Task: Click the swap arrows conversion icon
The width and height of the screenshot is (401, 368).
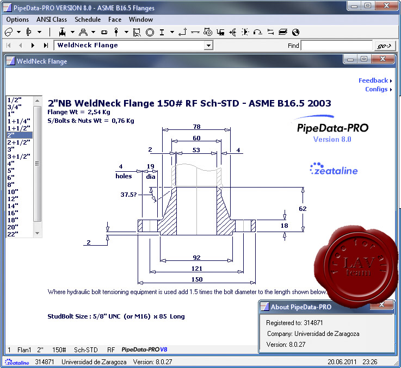Action: click(270, 32)
